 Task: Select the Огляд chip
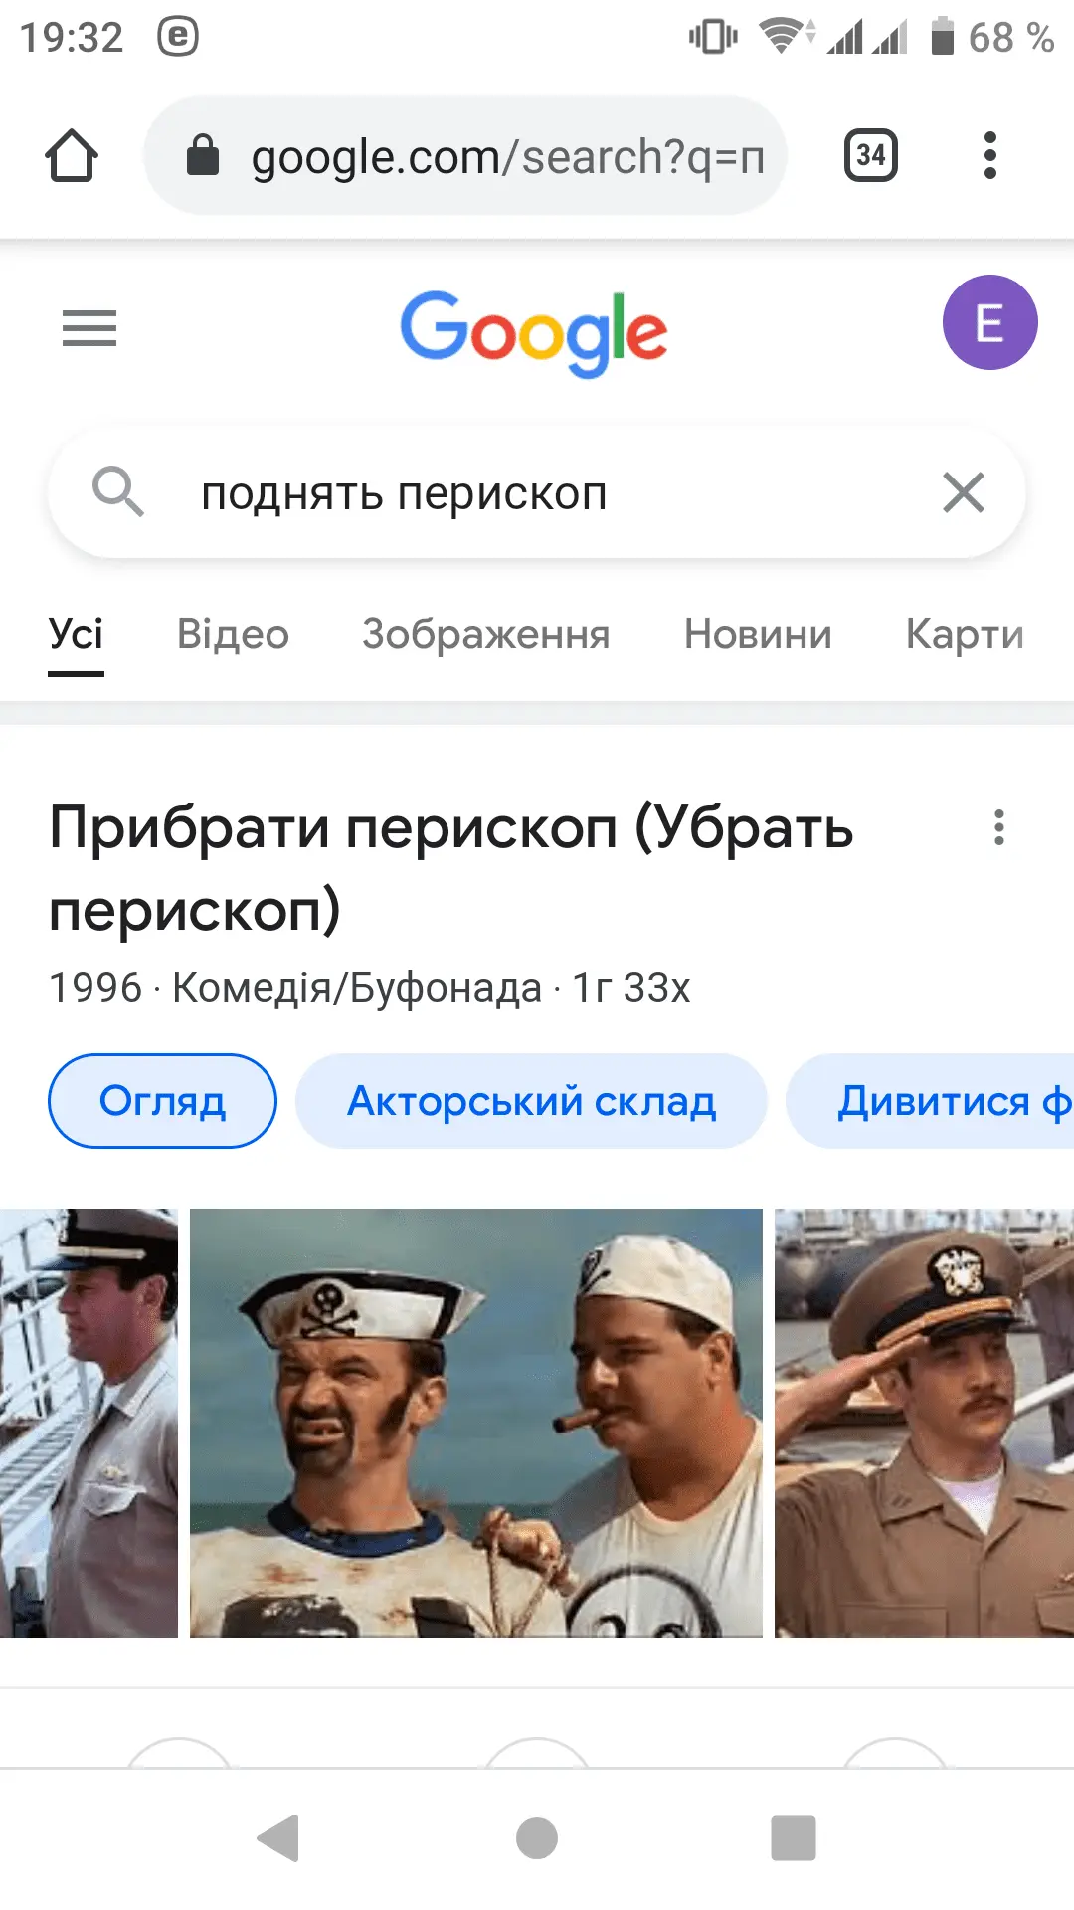point(162,1101)
